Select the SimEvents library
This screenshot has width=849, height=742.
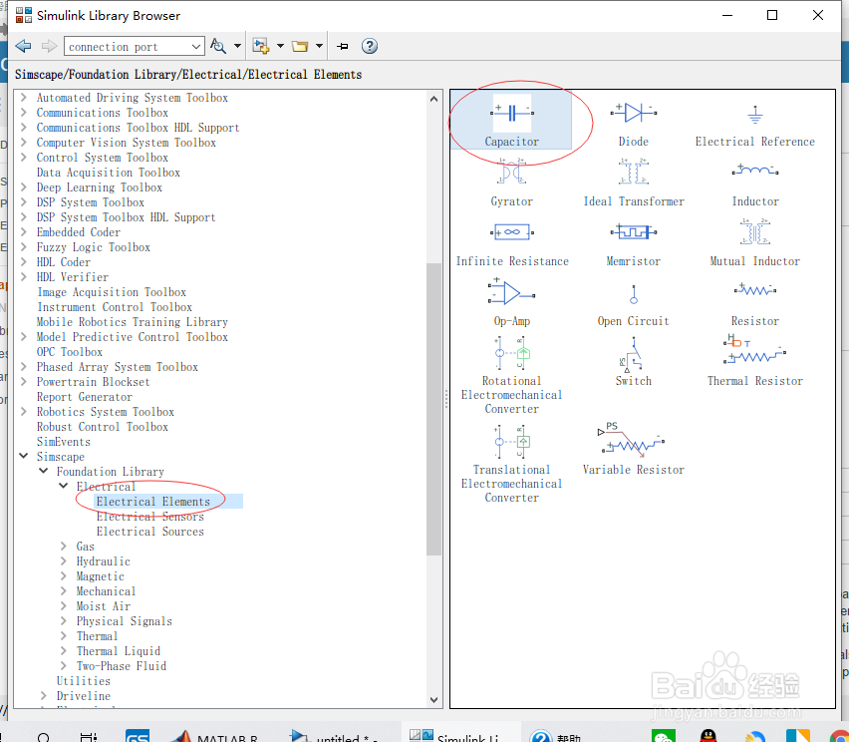64,442
